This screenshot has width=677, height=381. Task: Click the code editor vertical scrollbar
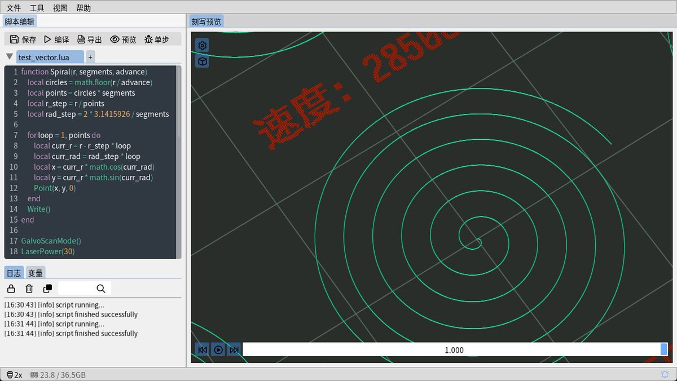(179, 162)
